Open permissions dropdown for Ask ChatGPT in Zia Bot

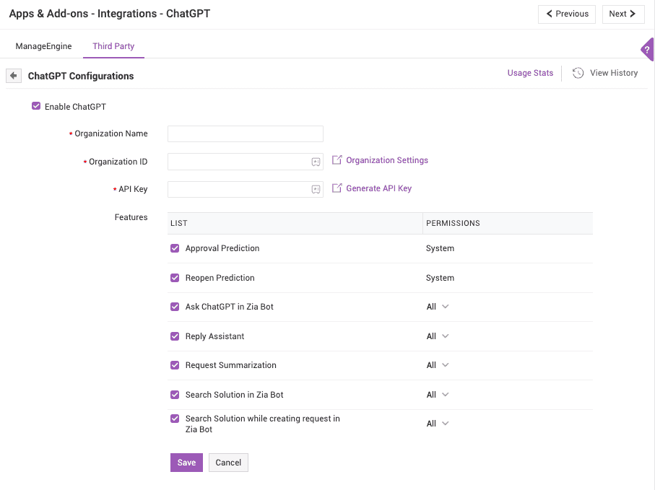(438, 307)
